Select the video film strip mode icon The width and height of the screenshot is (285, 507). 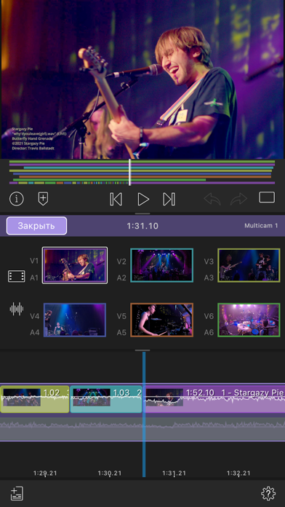click(x=17, y=276)
